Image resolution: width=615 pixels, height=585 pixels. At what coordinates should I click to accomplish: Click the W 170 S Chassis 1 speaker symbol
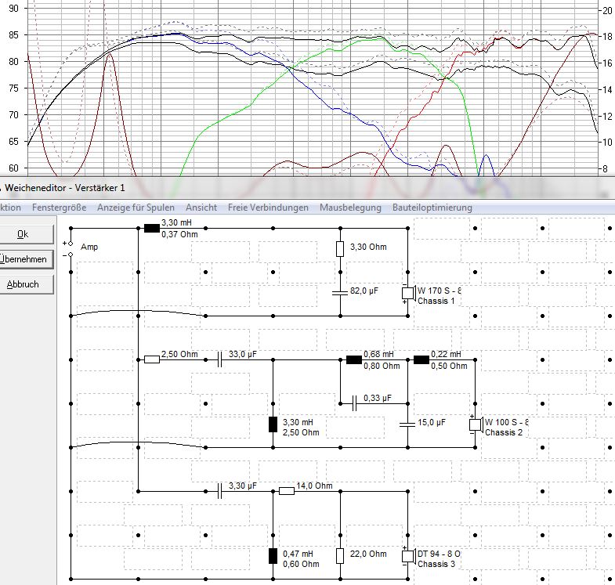pos(409,294)
